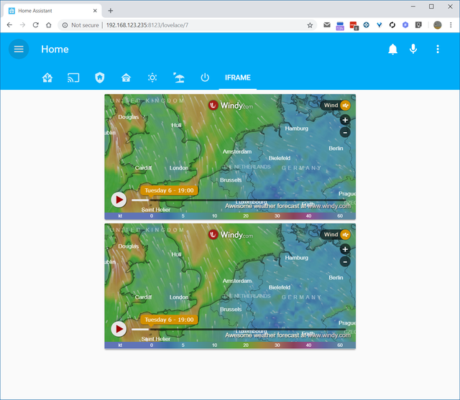
Task: Open the header three-dot overflow menu
Action: click(x=438, y=49)
